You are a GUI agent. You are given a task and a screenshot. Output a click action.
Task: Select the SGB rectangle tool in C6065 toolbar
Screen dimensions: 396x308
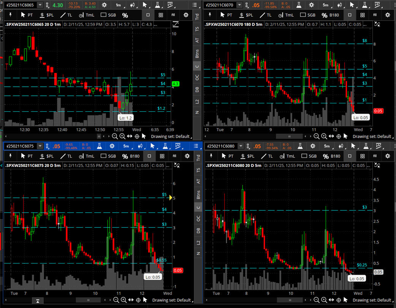click(x=108, y=15)
